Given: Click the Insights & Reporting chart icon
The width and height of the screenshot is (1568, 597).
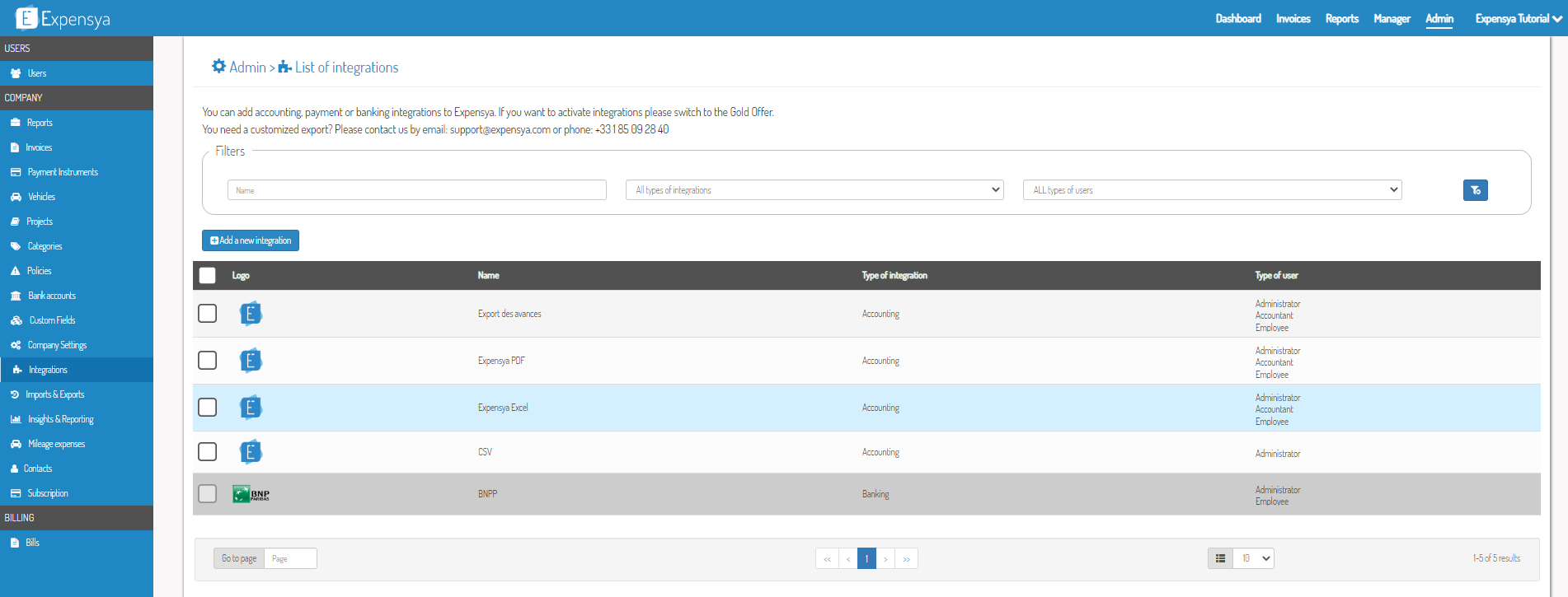Looking at the screenshot, I should (x=16, y=419).
